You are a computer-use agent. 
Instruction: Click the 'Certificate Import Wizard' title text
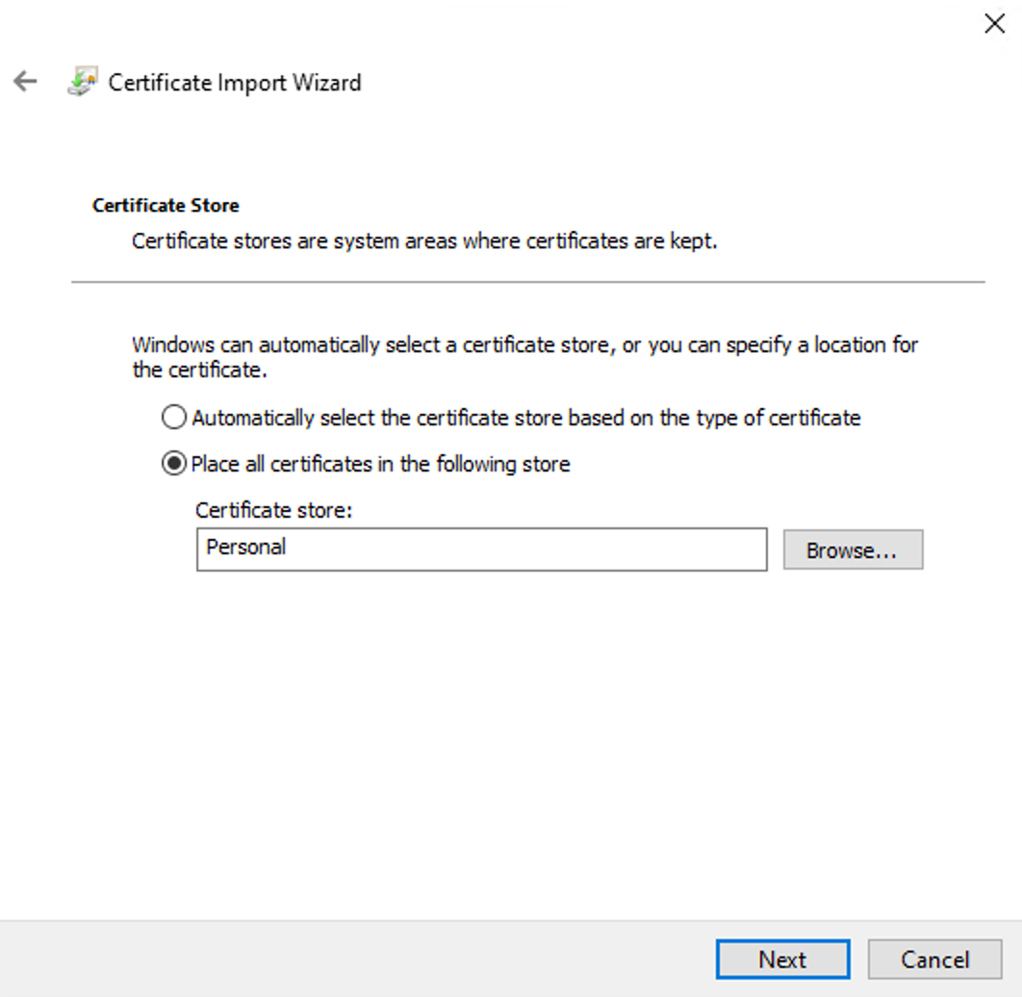[x=235, y=83]
